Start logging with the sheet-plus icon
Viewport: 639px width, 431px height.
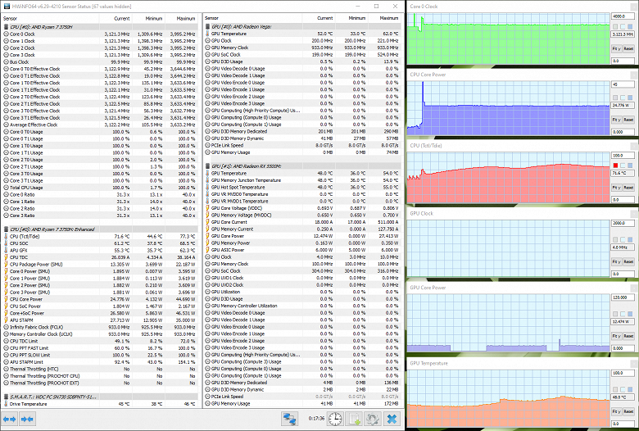tap(354, 419)
